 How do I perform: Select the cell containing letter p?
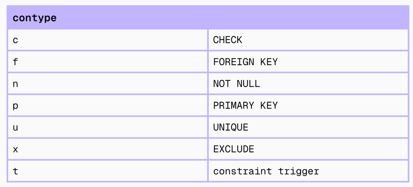(15, 105)
